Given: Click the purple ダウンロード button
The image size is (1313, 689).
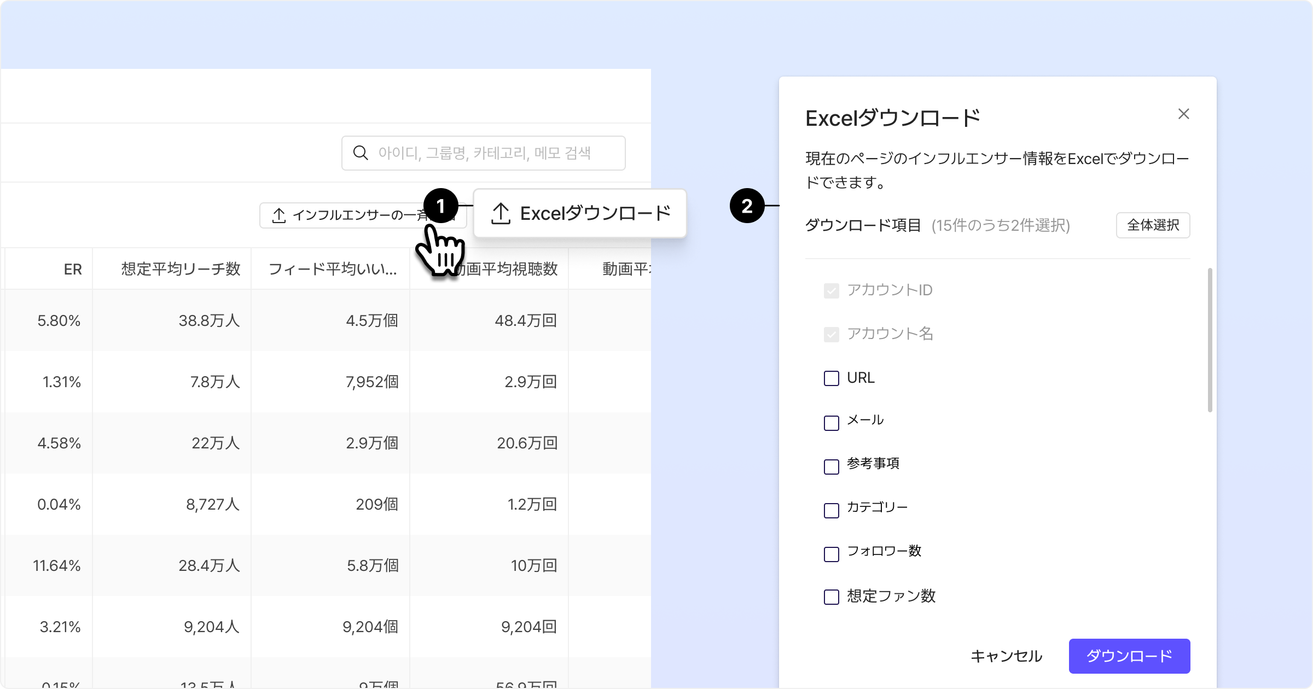Looking at the screenshot, I should click(x=1129, y=656).
